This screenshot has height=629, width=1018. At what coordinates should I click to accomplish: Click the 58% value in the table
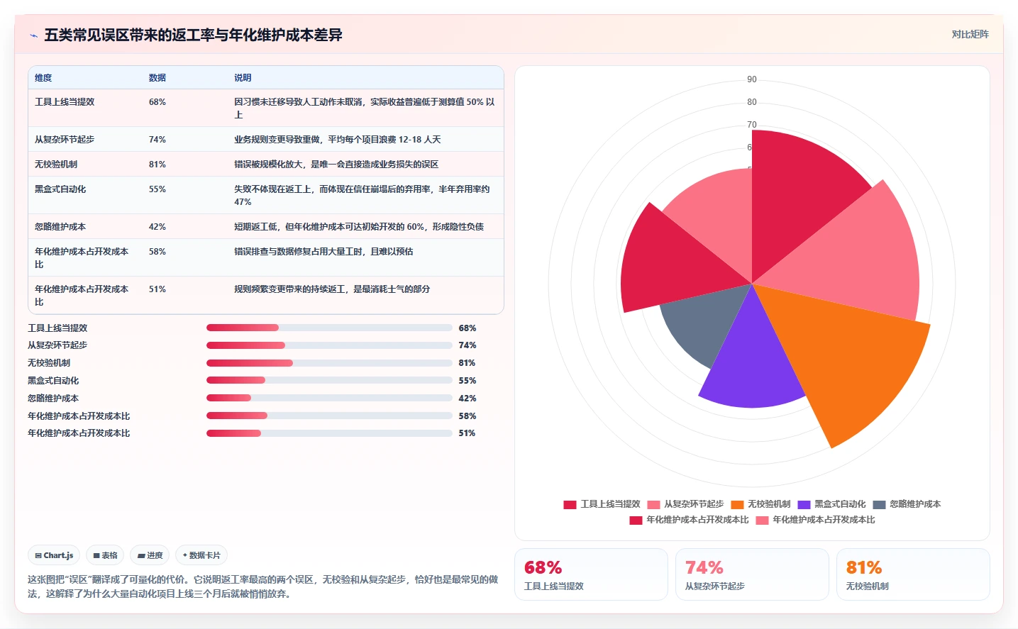click(x=157, y=252)
